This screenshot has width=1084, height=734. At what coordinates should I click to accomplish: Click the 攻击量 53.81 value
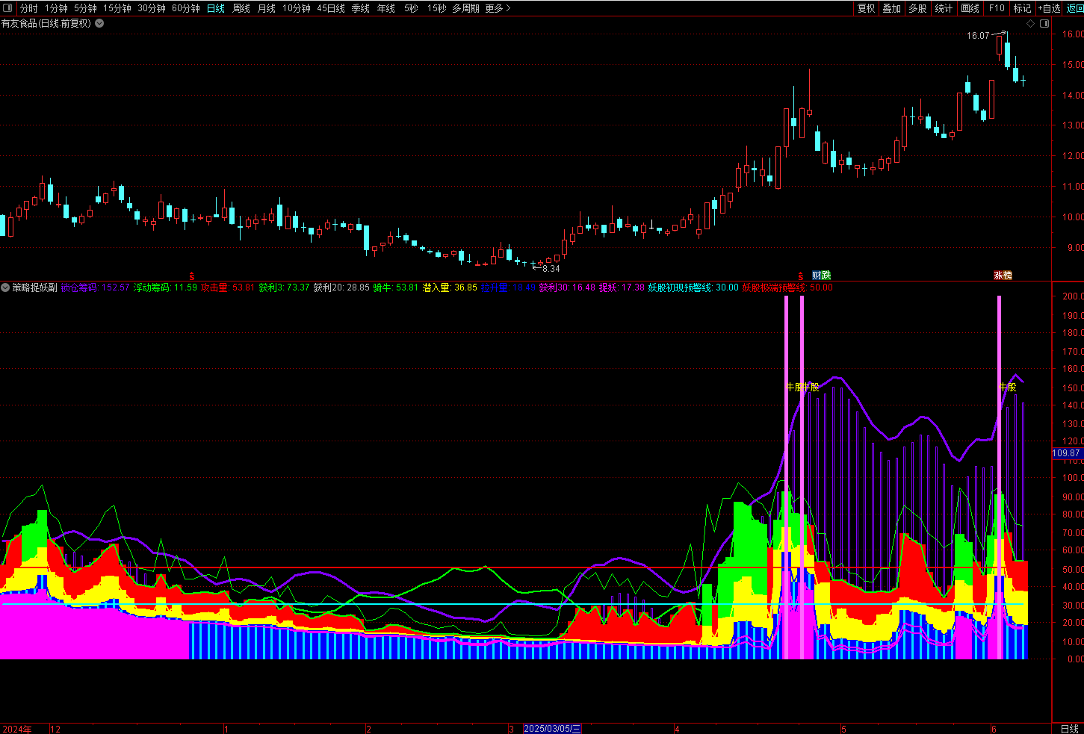click(x=228, y=287)
